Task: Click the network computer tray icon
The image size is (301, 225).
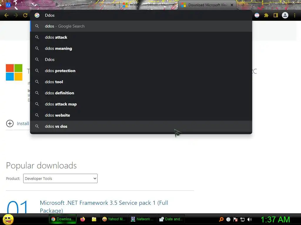Action: click(x=243, y=219)
